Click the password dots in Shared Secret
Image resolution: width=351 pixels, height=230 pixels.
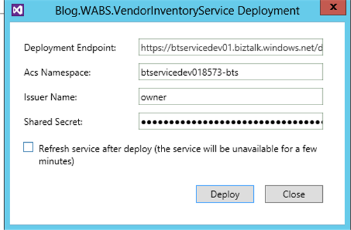[232, 122]
